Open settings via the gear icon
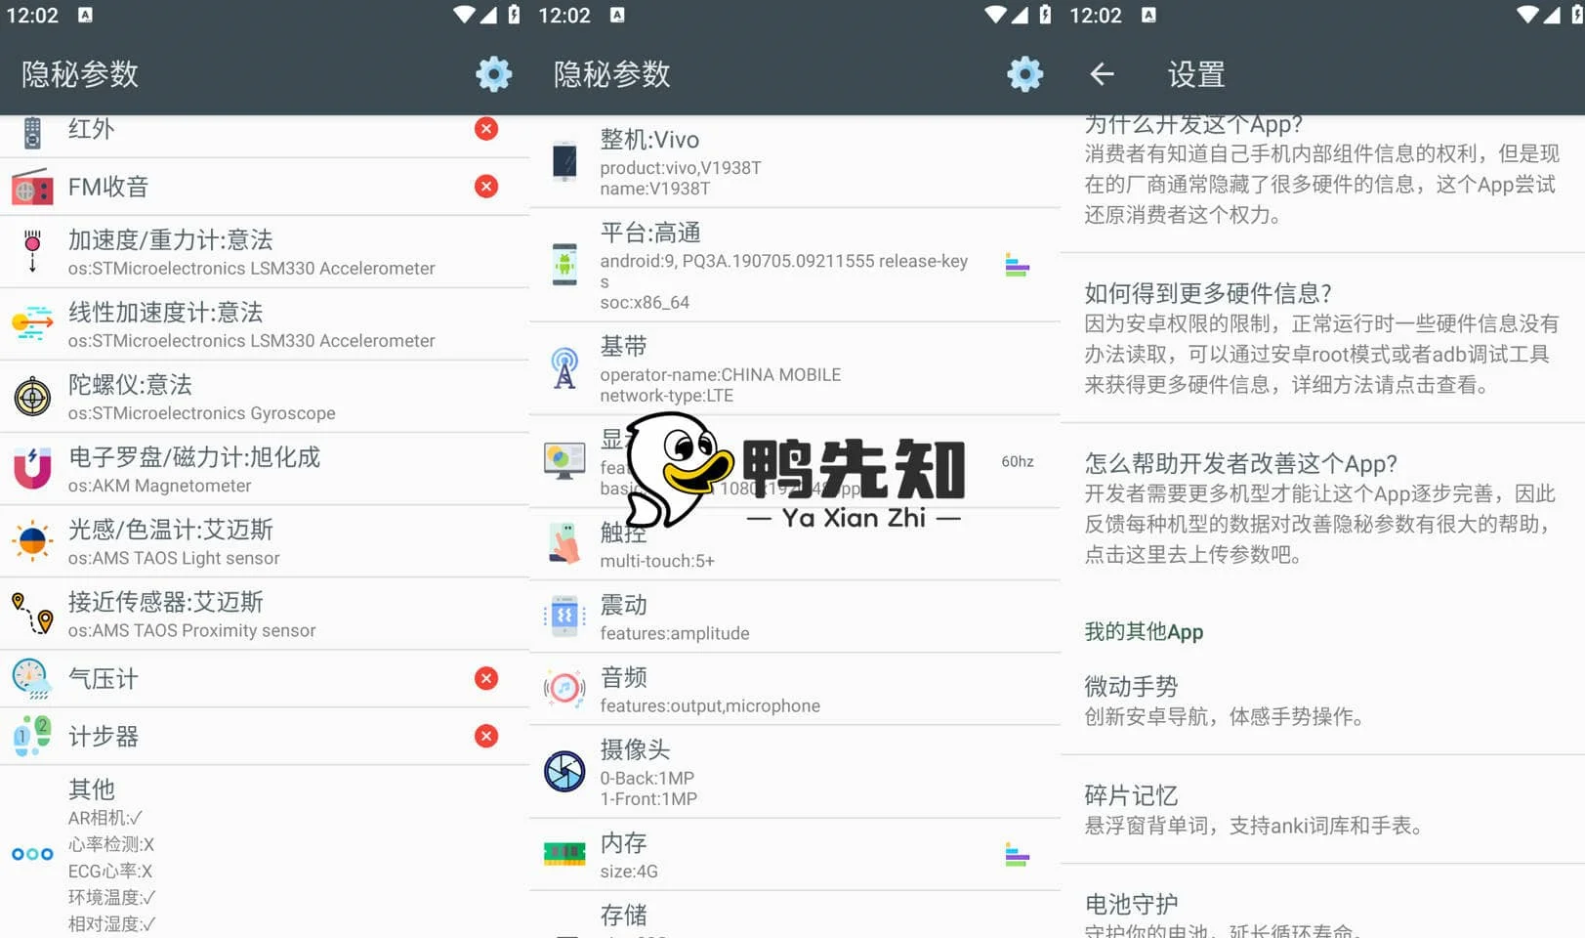1585x938 pixels. (x=493, y=73)
